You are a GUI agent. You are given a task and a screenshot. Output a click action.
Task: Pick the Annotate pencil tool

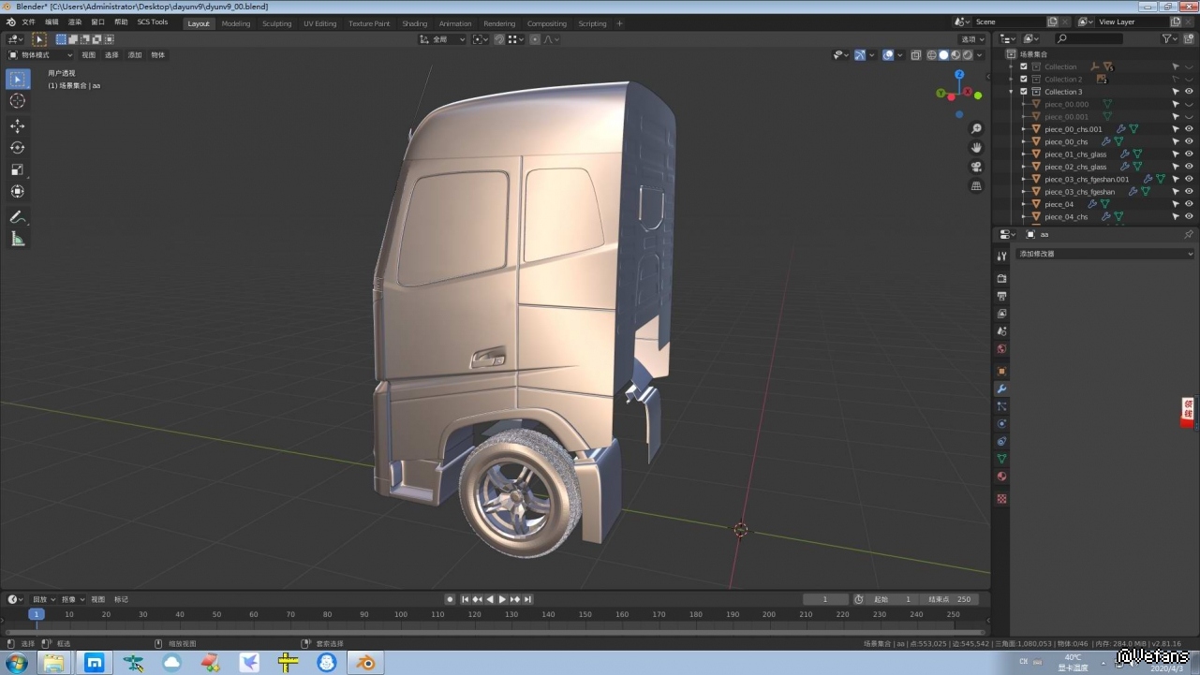17,217
